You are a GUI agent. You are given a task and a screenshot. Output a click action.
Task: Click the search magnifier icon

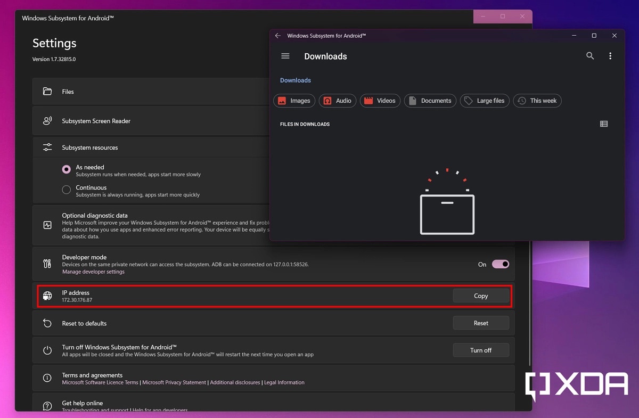[590, 56]
